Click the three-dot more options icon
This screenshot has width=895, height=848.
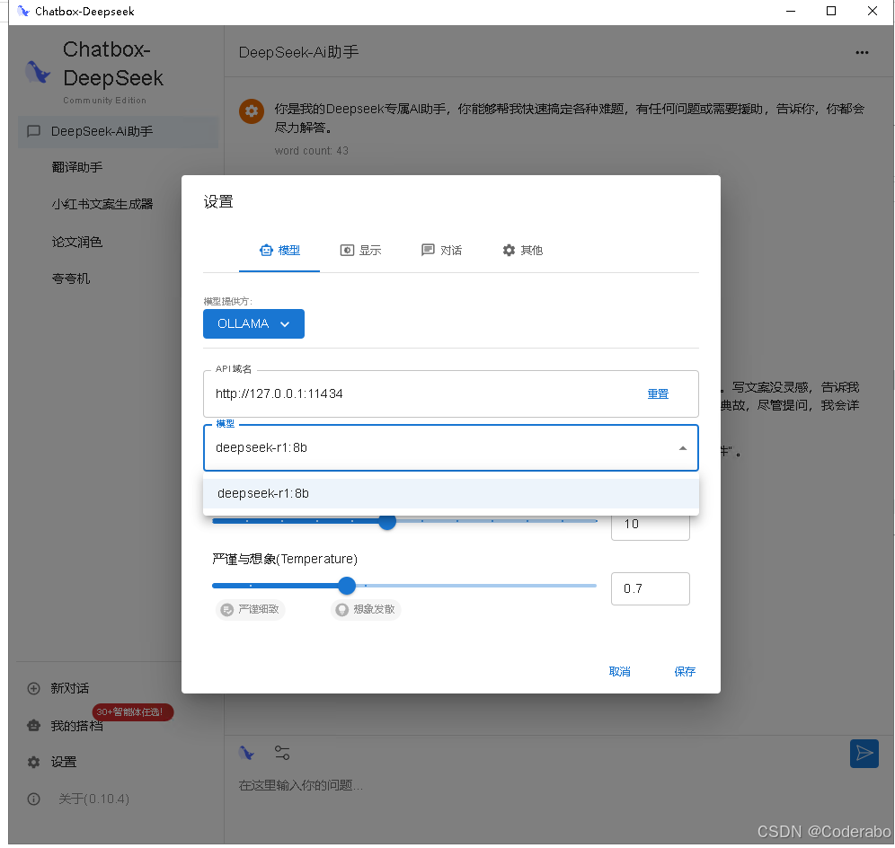[862, 52]
